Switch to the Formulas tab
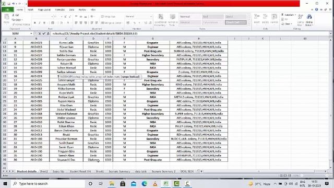This screenshot has width=334, height=188. click(x=60, y=9)
